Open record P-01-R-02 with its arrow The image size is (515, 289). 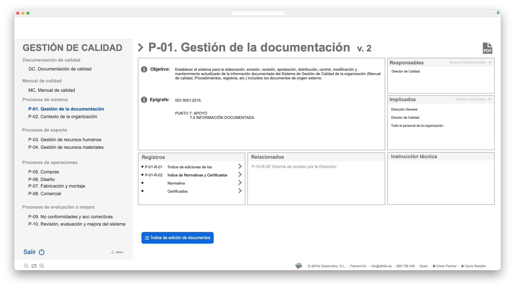point(240,174)
